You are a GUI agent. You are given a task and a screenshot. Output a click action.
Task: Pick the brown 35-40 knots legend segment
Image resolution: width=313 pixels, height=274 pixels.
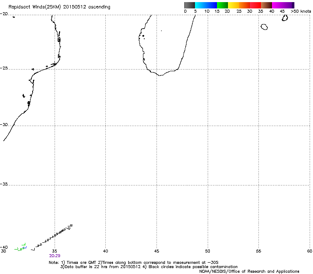tap(266, 5)
